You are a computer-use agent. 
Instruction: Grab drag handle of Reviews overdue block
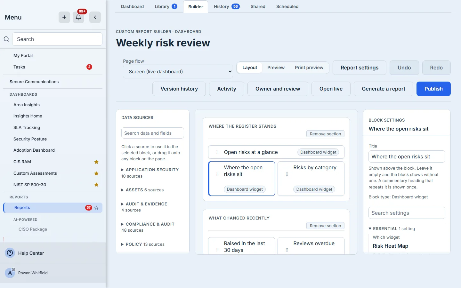(287, 250)
